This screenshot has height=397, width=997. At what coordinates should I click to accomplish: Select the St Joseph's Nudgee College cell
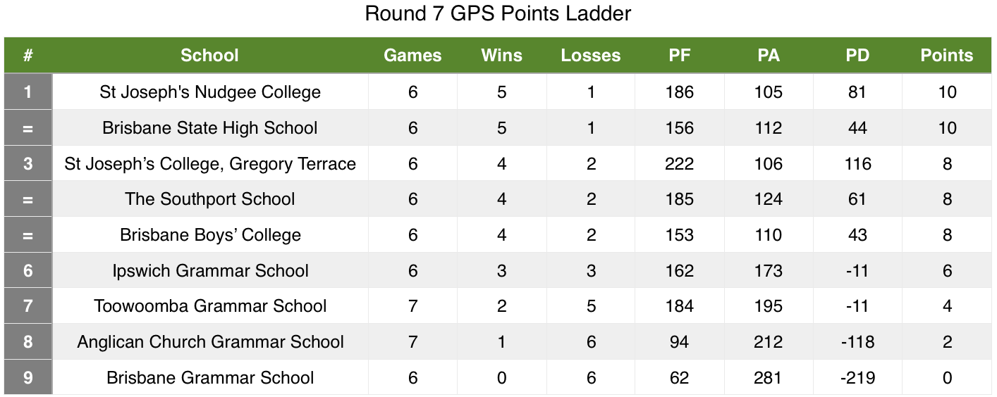click(x=210, y=92)
